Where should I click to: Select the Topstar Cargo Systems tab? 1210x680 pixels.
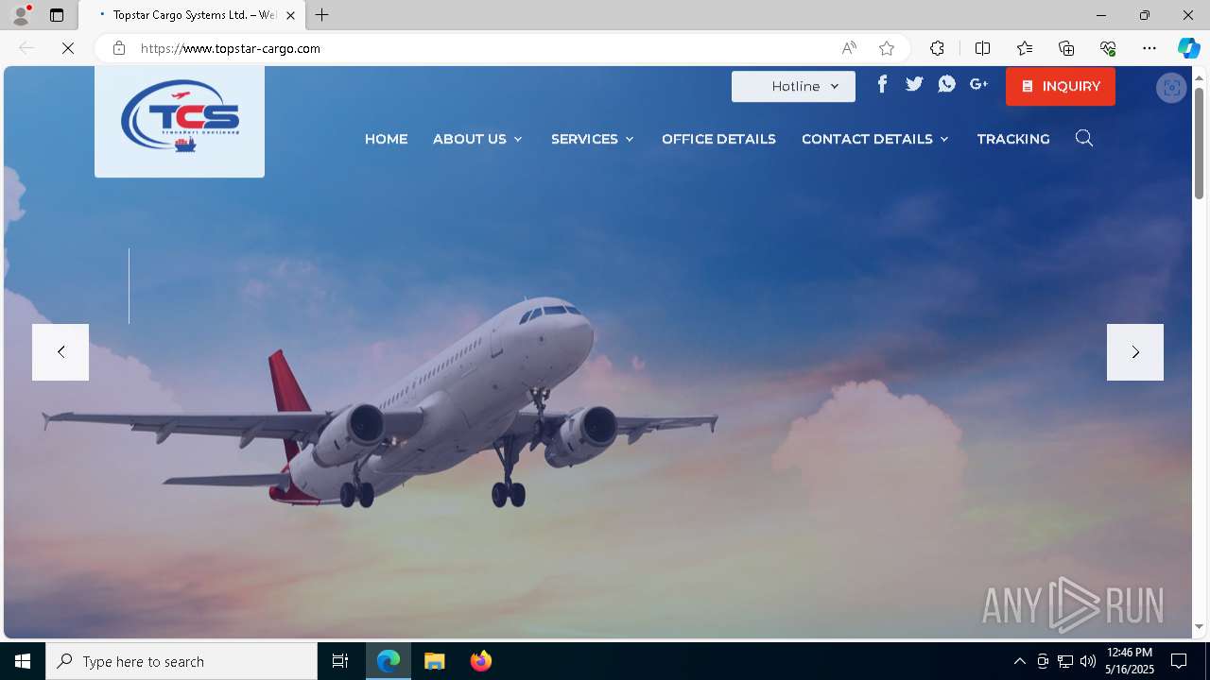[x=193, y=15]
